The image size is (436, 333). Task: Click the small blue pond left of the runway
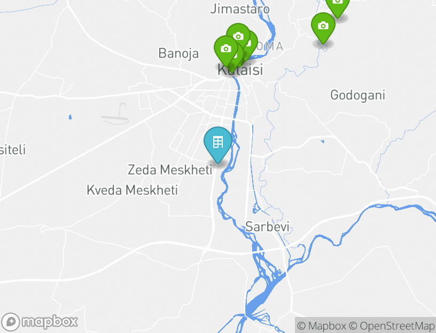pos(71,117)
